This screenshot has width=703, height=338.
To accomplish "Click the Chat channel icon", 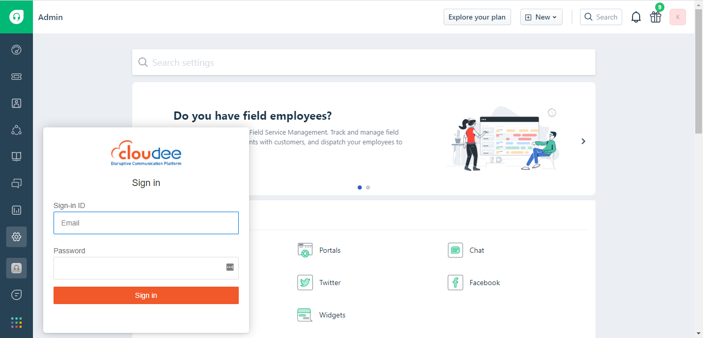I will (455, 250).
